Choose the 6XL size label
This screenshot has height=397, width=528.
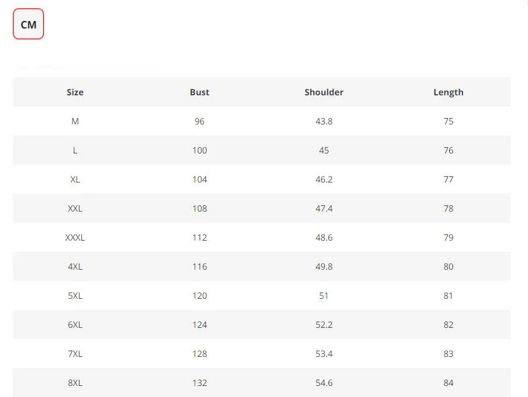(75, 325)
